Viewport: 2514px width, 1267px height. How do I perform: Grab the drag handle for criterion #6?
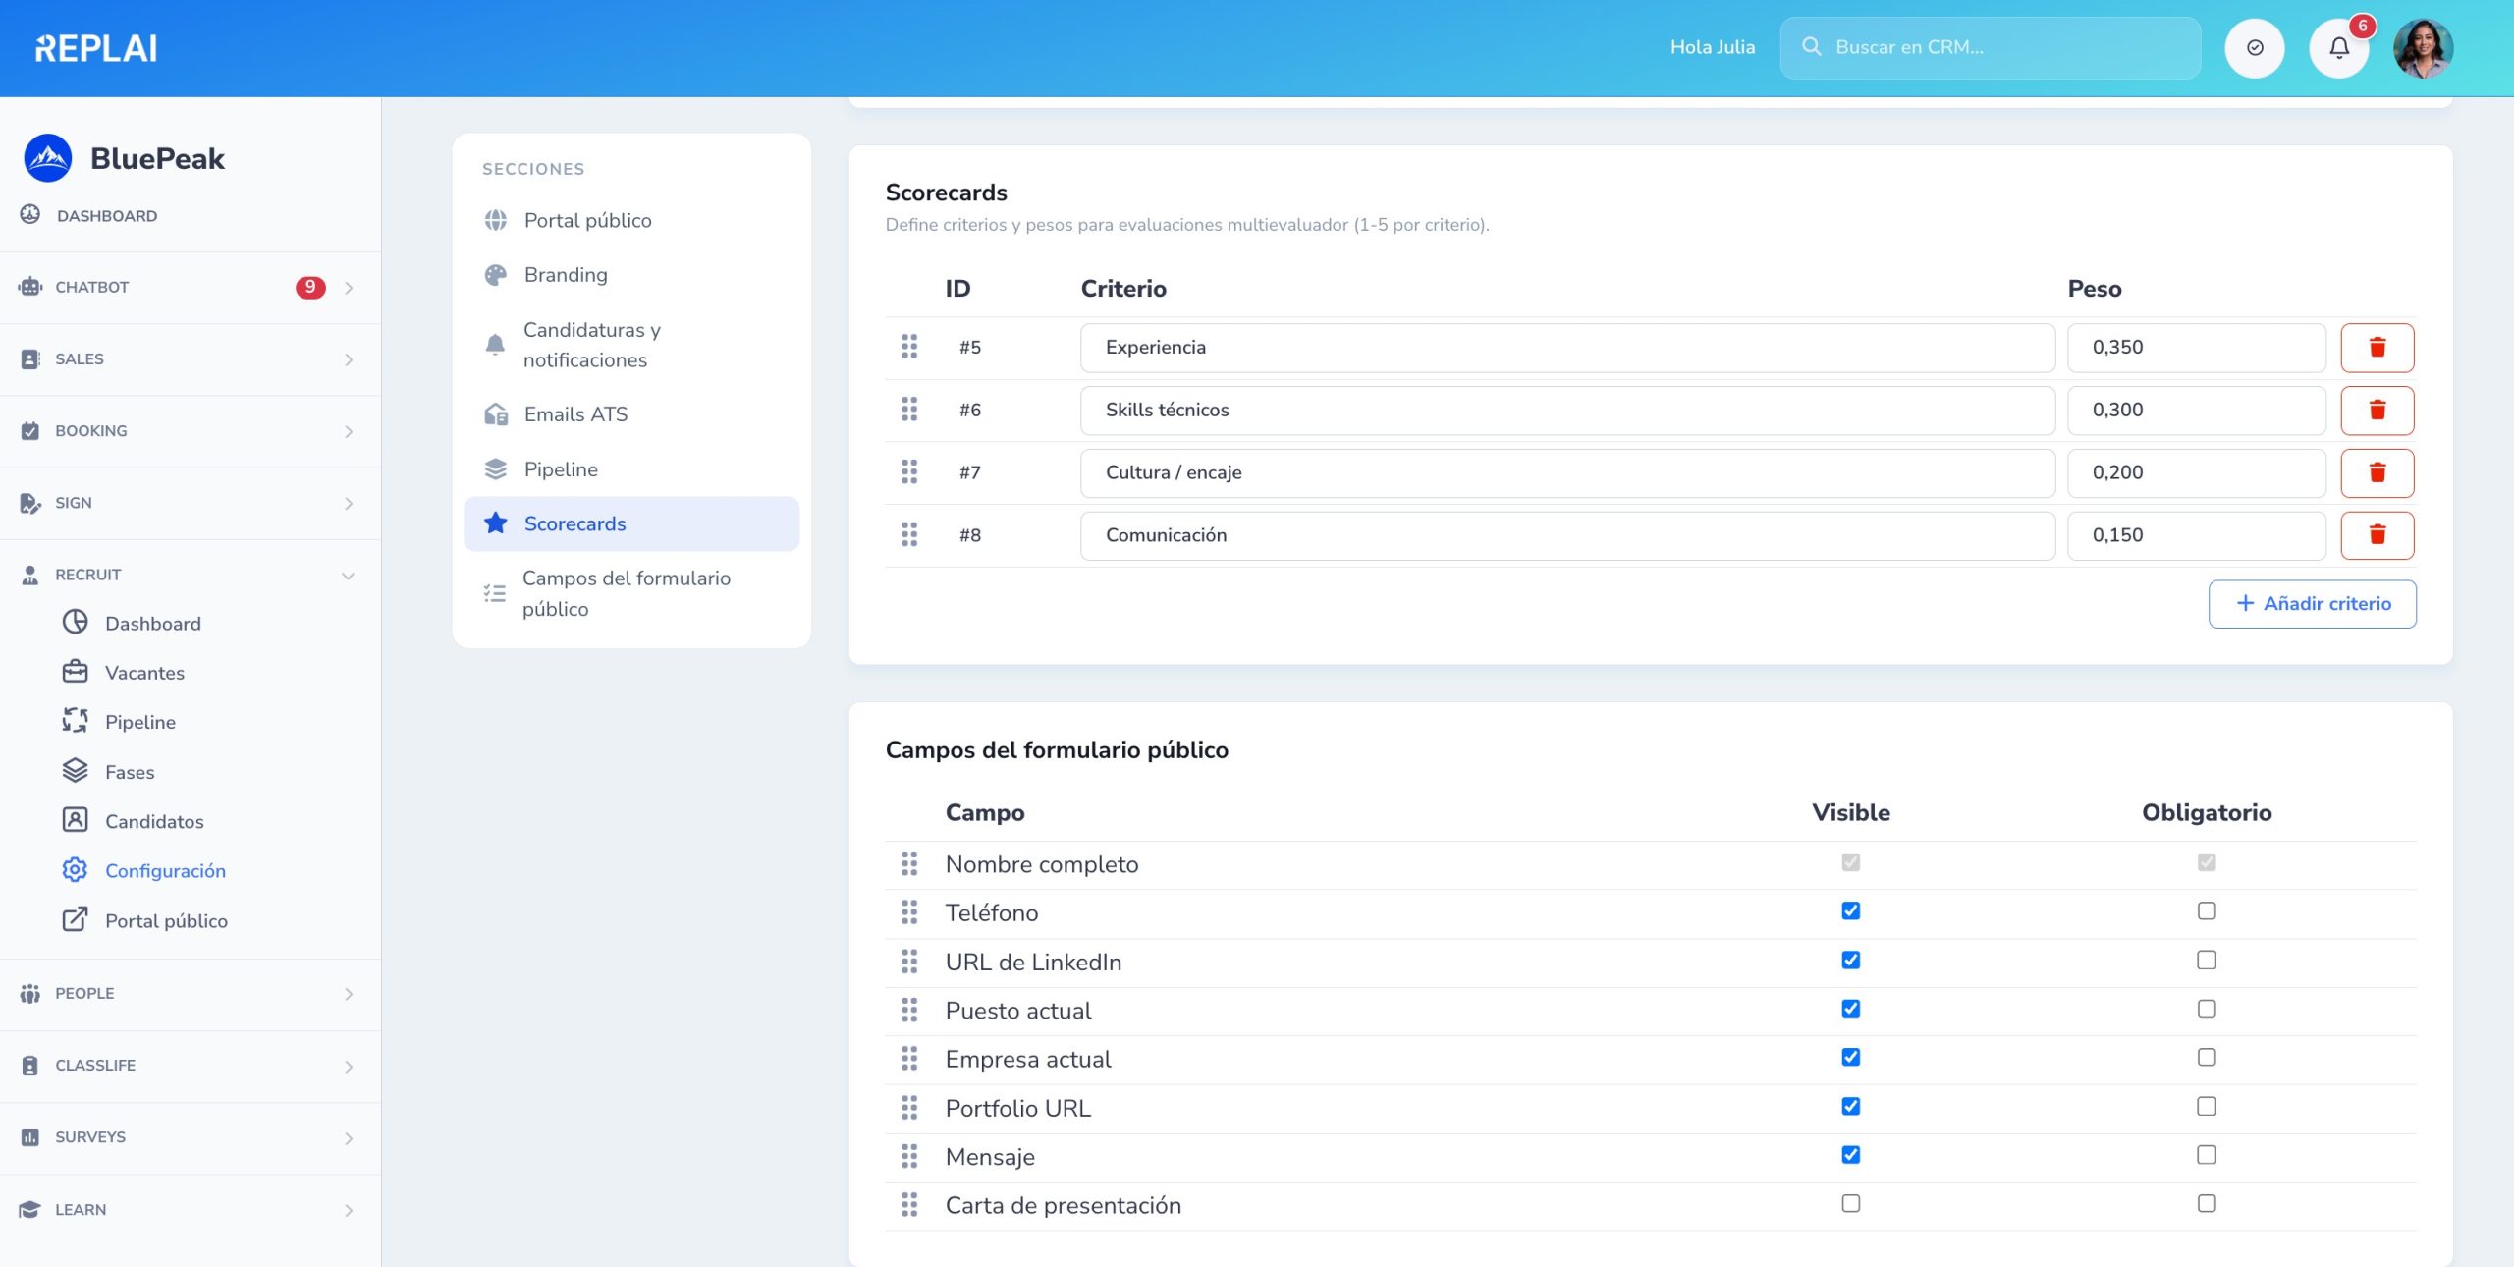tap(909, 410)
